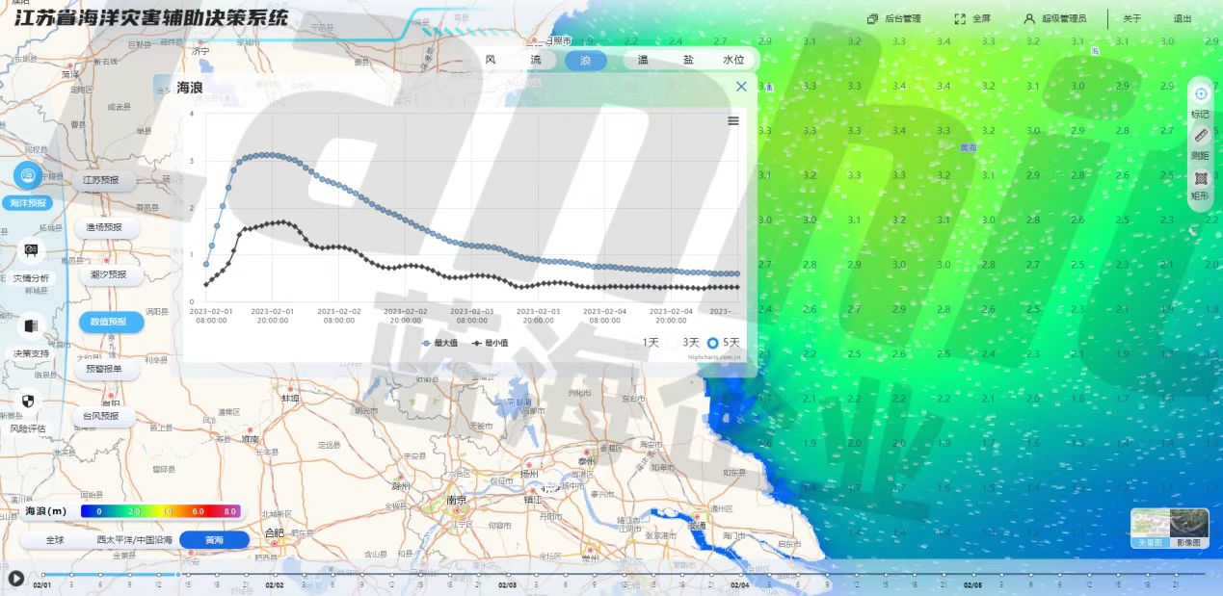Image resolution: width=1223 pixels, height=596 pixels.
Task: Open the chart hamburger export menu
Action: 733,120
